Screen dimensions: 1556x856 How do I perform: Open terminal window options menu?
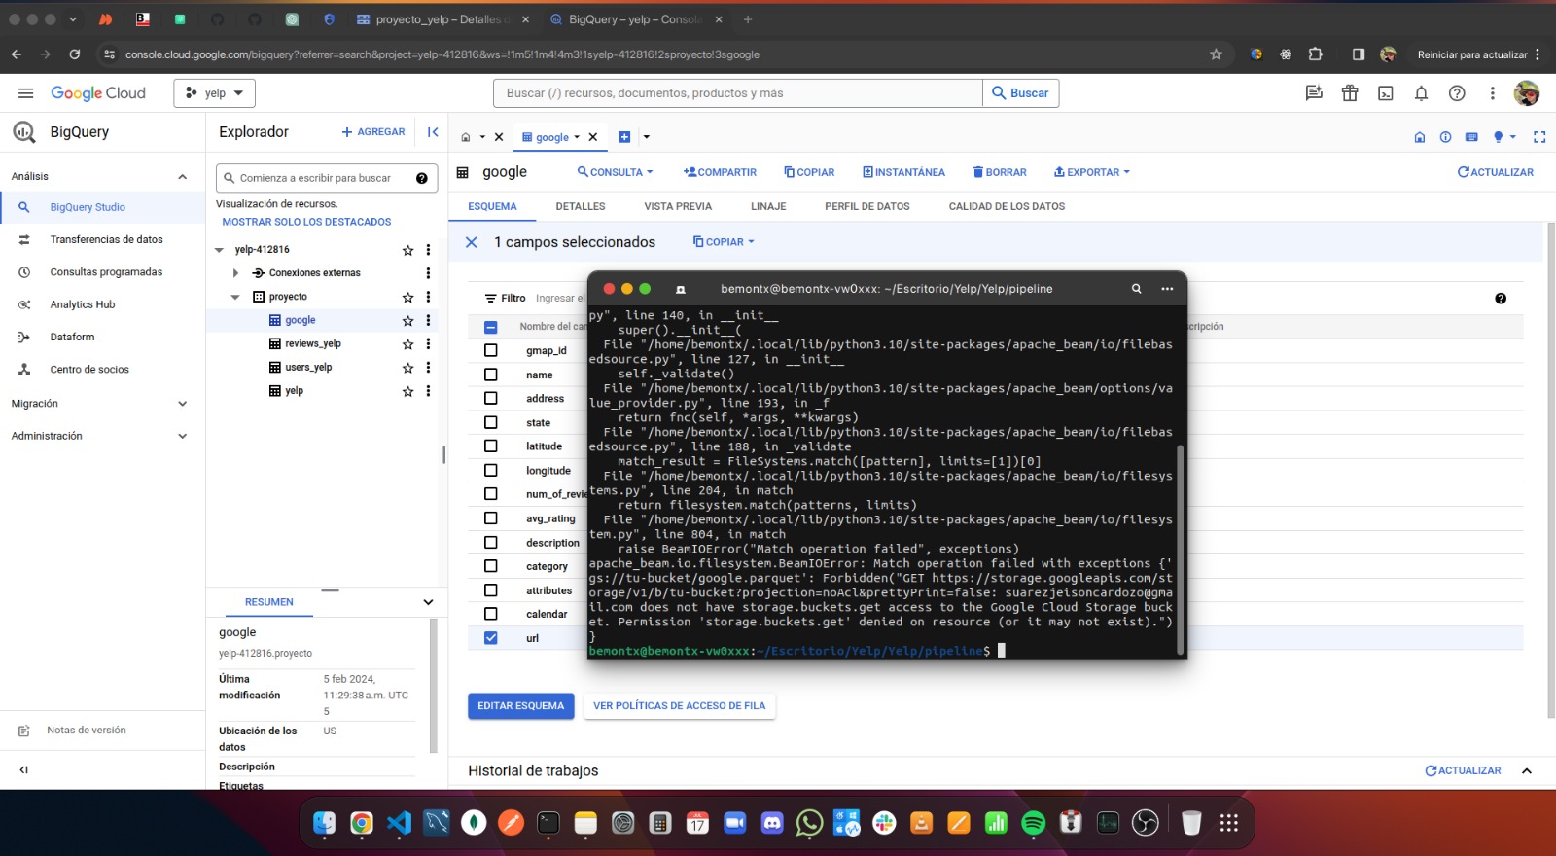click(1167, 289)
